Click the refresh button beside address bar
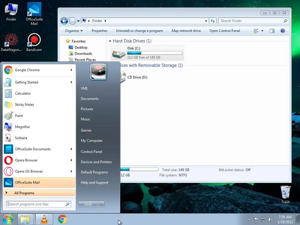The width and height of the screenshot is (300, 225). coord(213,21)
